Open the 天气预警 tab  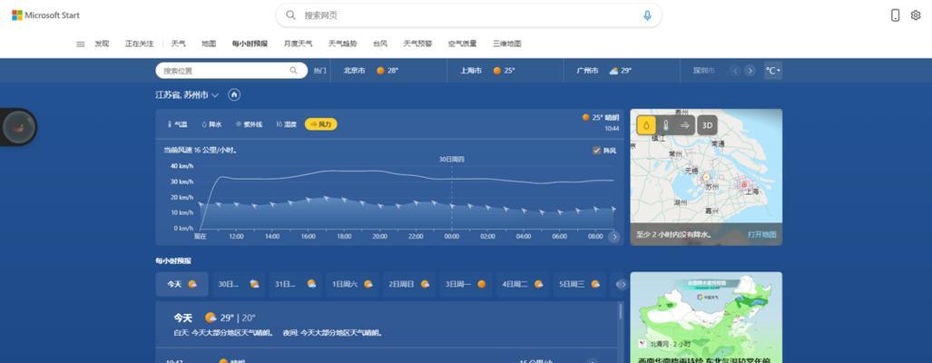point(417,44)
